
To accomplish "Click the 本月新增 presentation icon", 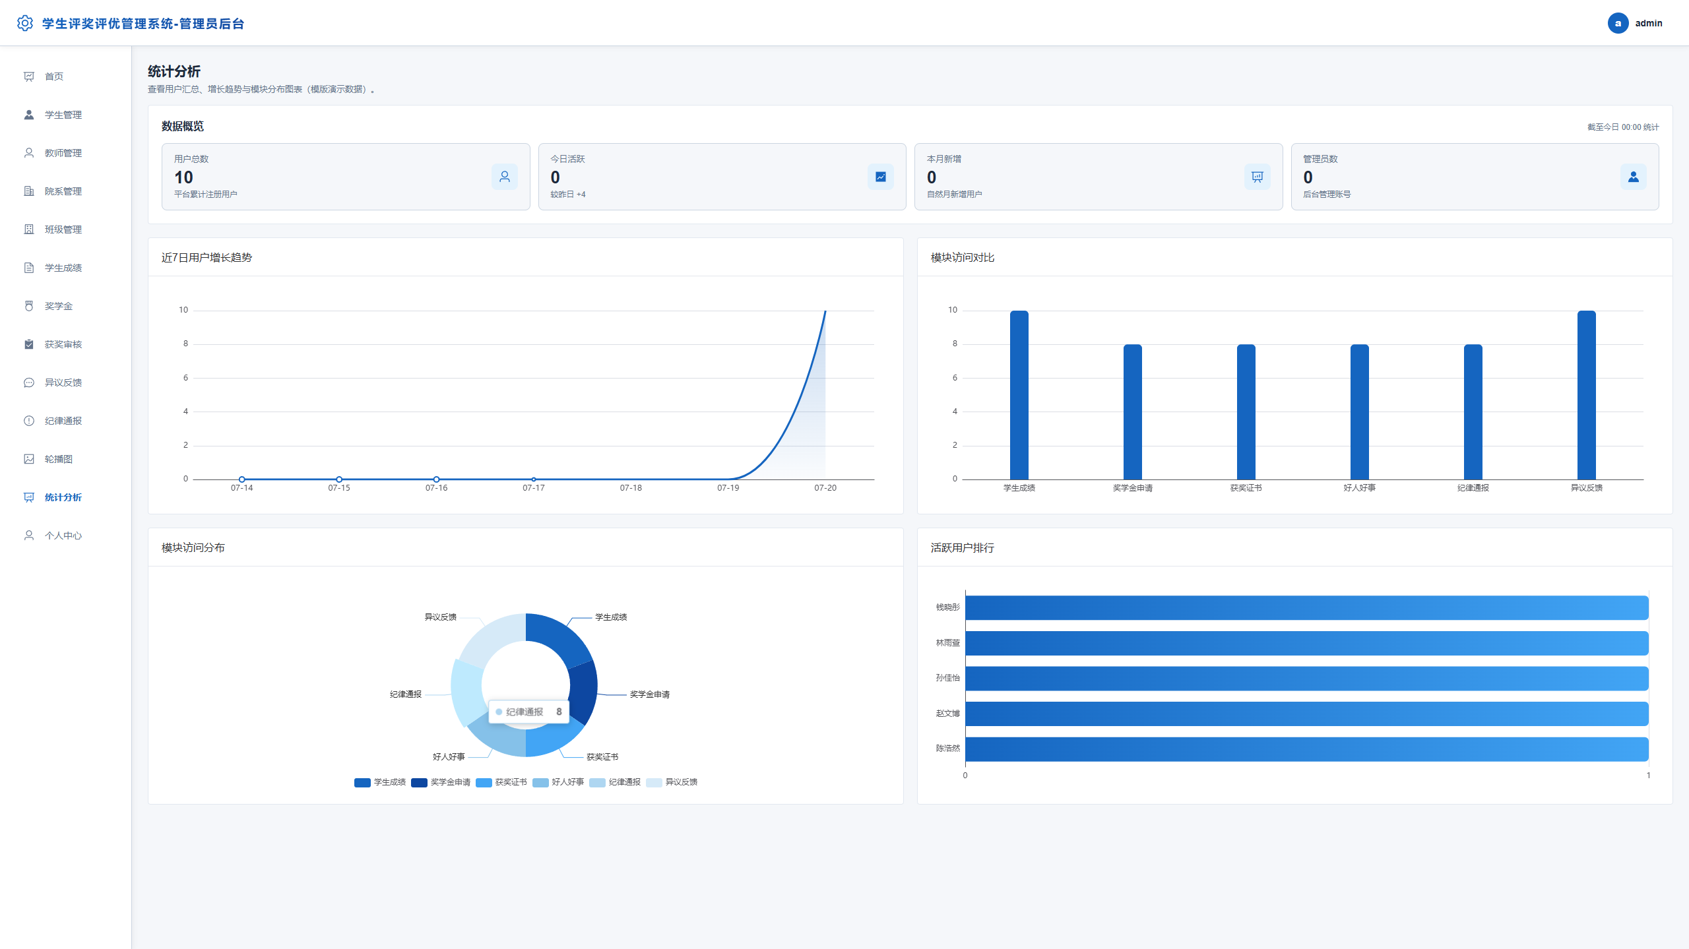I will coord(1258,177).
